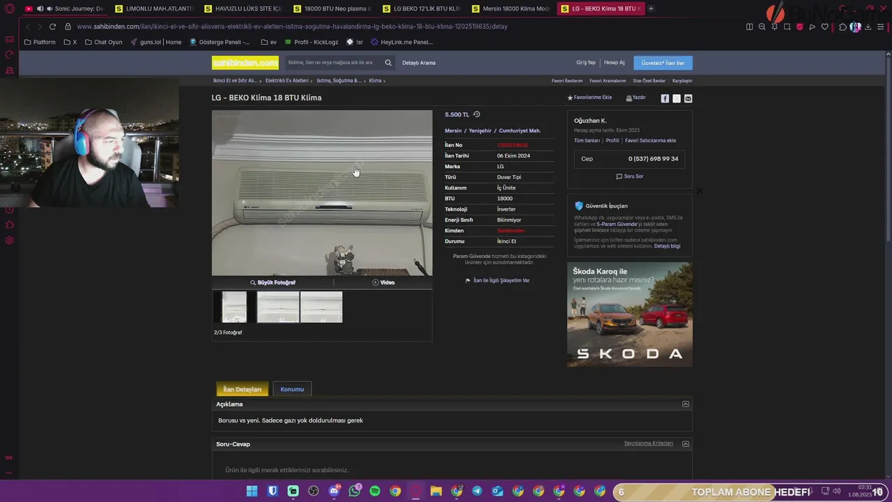Switch to LIMONLU MAH.ATLANTİS tab

click(x=154, y=8)
